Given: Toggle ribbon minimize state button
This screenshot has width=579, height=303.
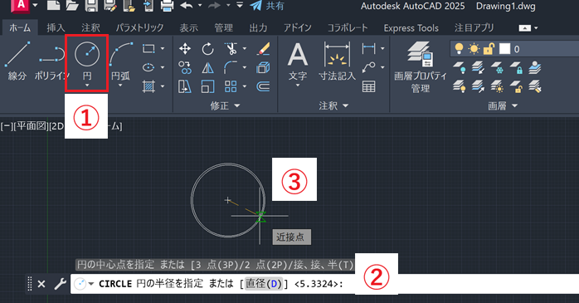Looking at the screenshot, I should 525,28.
